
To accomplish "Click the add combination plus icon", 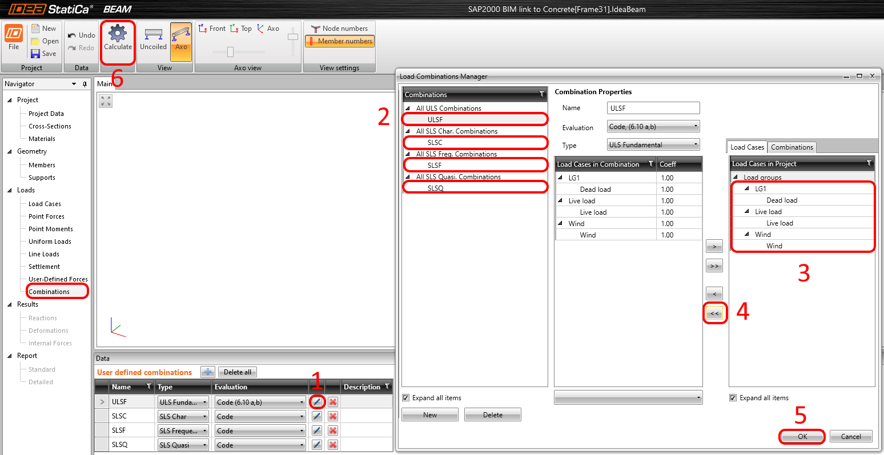I will pyautogui.click(x=208, y=372).
